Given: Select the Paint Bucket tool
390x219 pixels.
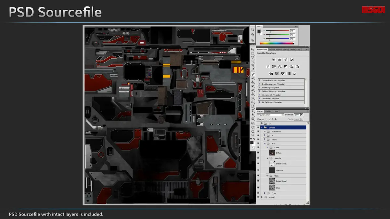Looking at the screenshot, I should pyautogui.click(x=253, y=94).
